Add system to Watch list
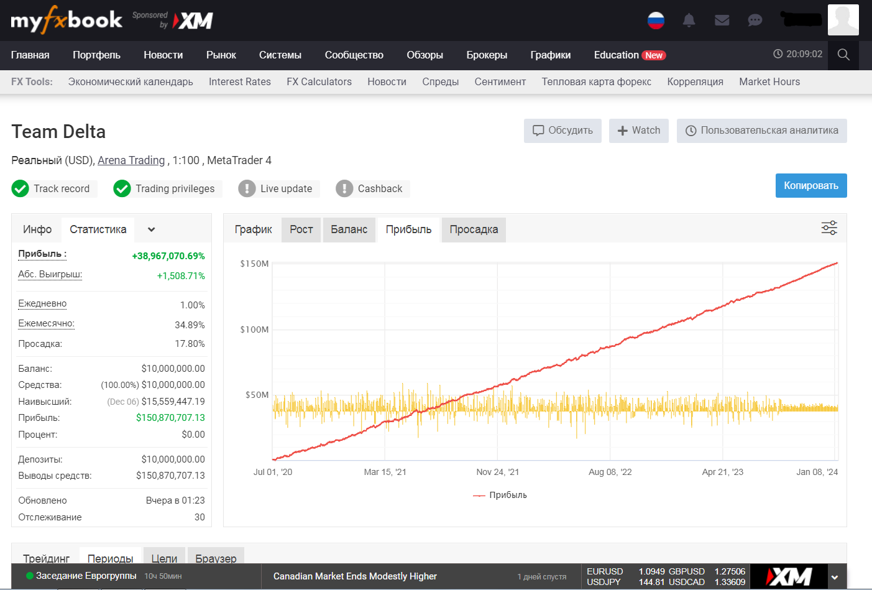872x590 pixels. click(639, 131)
